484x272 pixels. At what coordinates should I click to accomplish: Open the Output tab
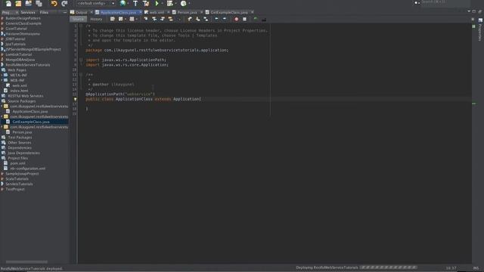[81, 12]
